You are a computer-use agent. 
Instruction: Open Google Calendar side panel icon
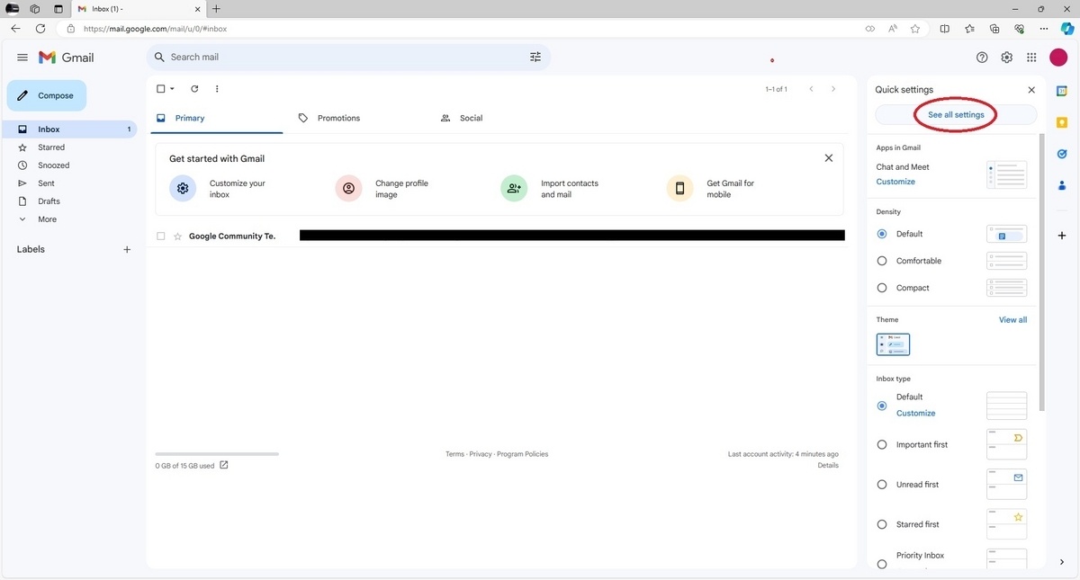point(1062,91)
